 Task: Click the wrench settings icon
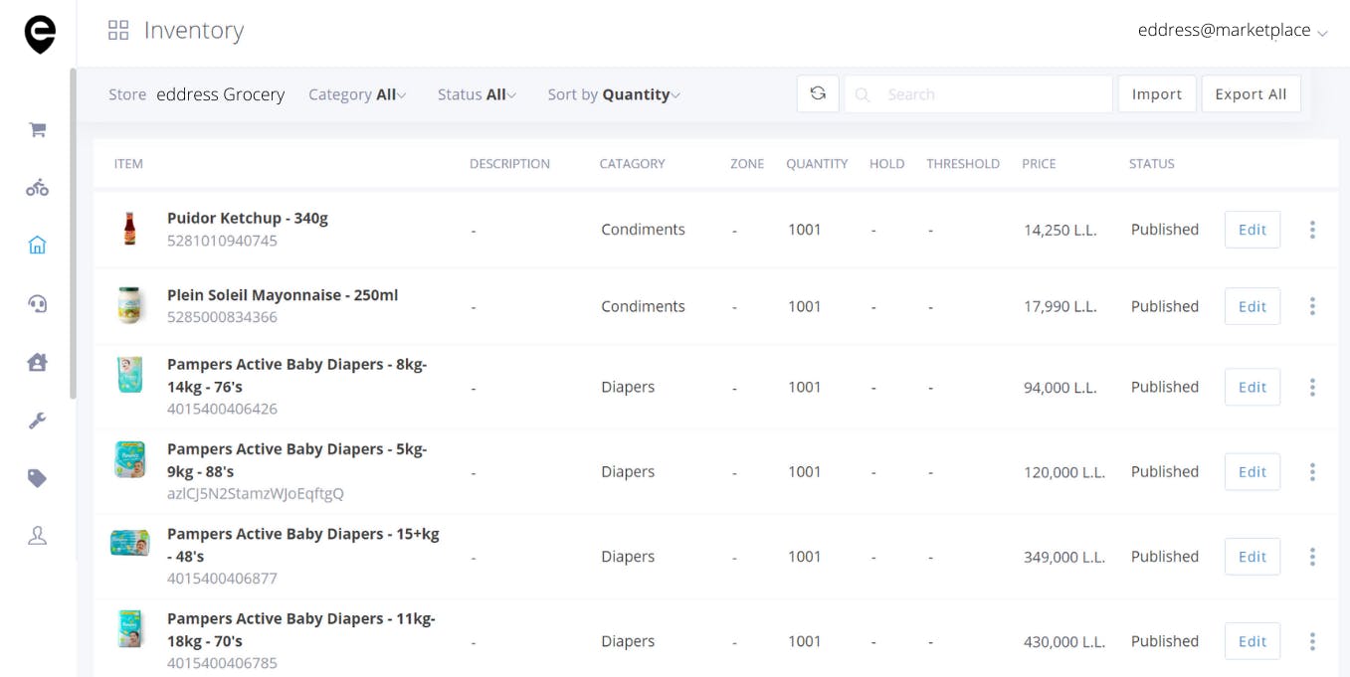tap(38, 421)
